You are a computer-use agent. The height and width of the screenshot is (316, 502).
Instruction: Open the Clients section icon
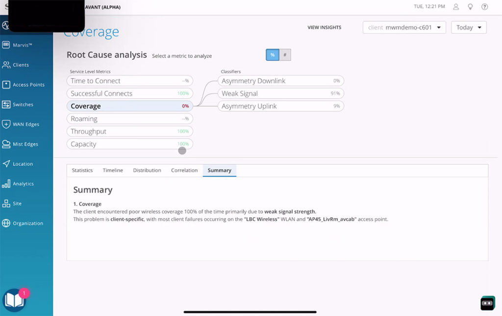point(6,65)
